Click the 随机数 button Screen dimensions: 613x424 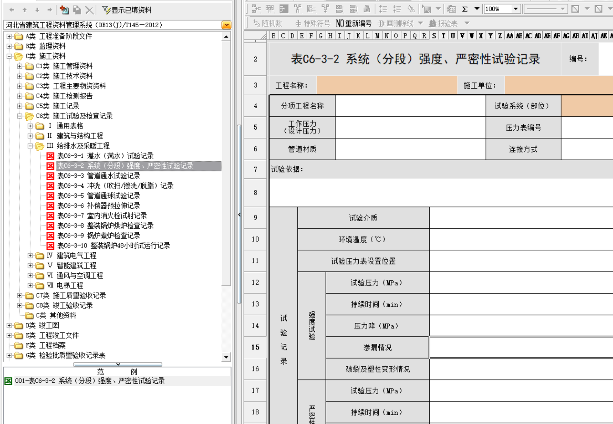[268, 23]
